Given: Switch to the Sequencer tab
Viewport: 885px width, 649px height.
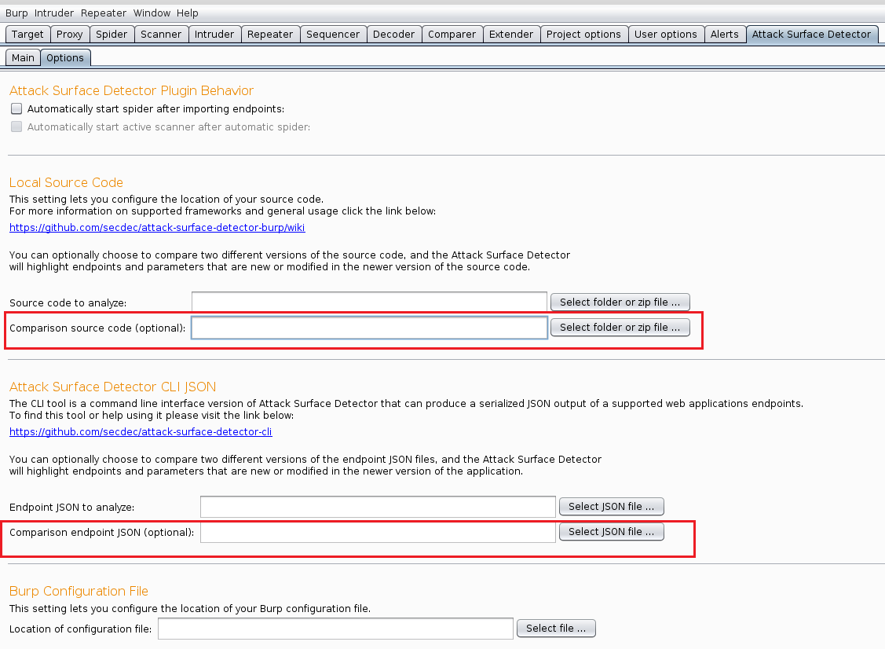Looking at the screenshot, I should (x=333, y=35).
